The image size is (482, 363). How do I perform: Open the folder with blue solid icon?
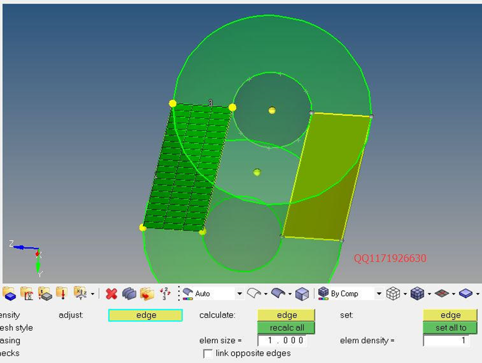[9, 294]
